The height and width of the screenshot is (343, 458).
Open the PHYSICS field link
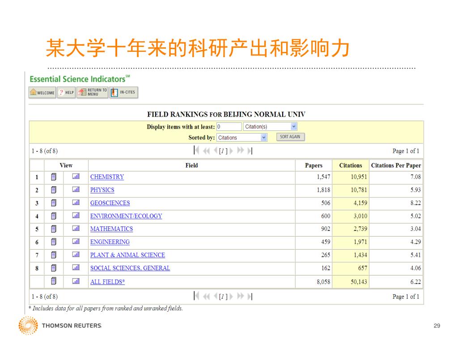pos(102,190)
